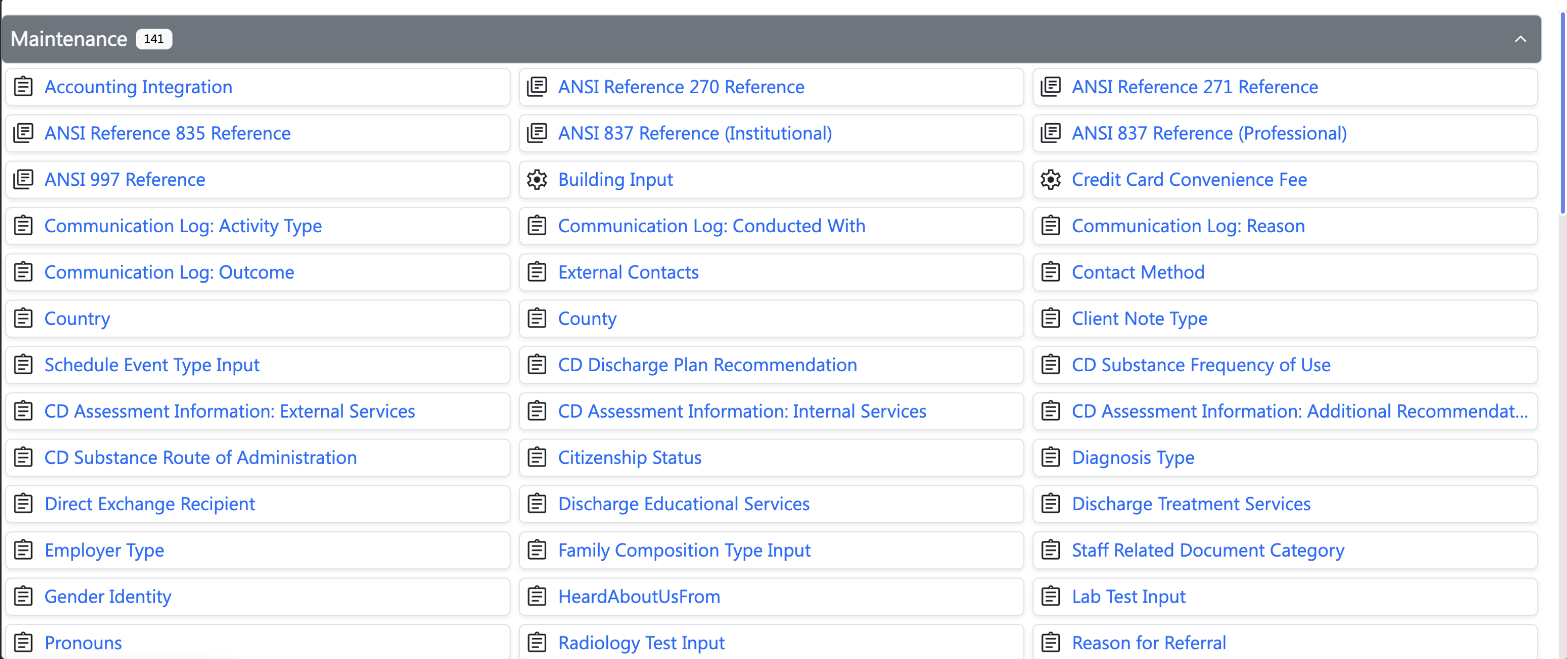This screenshot has width=1567, height=659.
Task: Click document icon beside ANSI Reference 270 Reference
Action: point(537,87)
